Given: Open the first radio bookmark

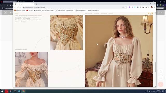Looking at the screenshot, I should [20, 10].
